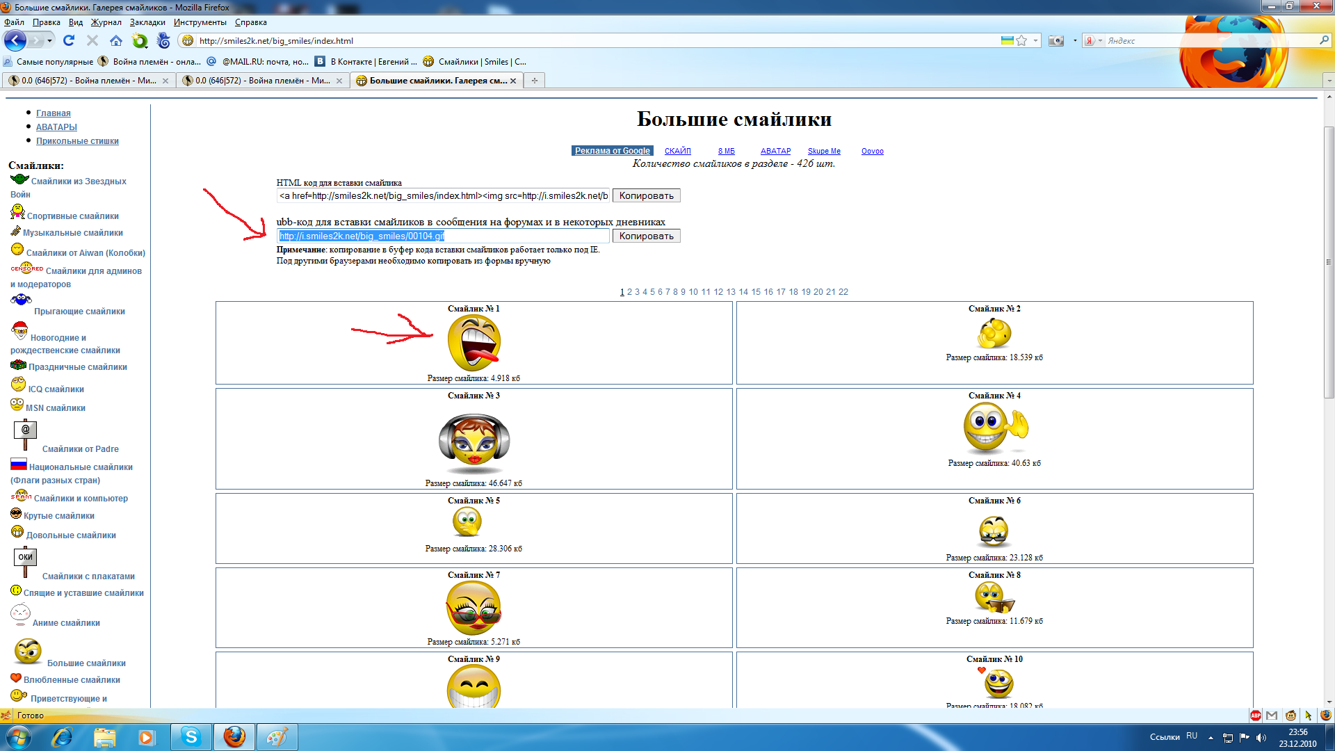The width and height of the screenshot is (1335, 751).
Task: Expand the Yandex search engine dropdown
Action: point(1100,40)
